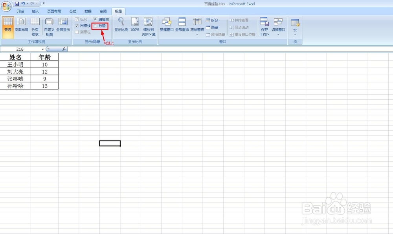Select the age cell 9
The height and width of the screenshot is (234, 393).
coord(45,79)
